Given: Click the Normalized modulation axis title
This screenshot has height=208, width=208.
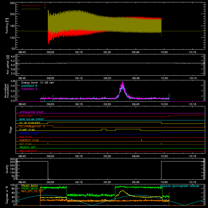Looking at the screenshot, I should 6,91.
